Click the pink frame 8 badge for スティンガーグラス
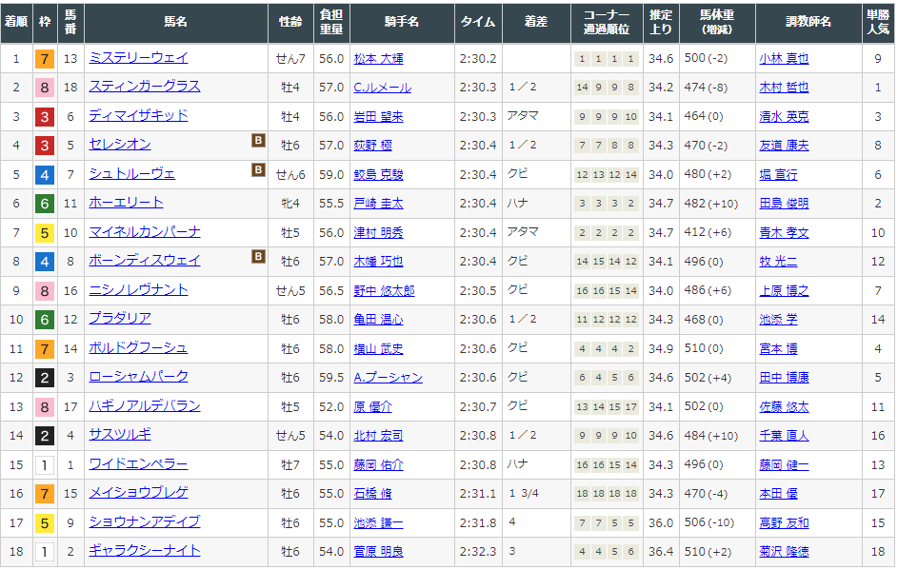This screenshot has height=570, width=898. click(x=44, y=88)
